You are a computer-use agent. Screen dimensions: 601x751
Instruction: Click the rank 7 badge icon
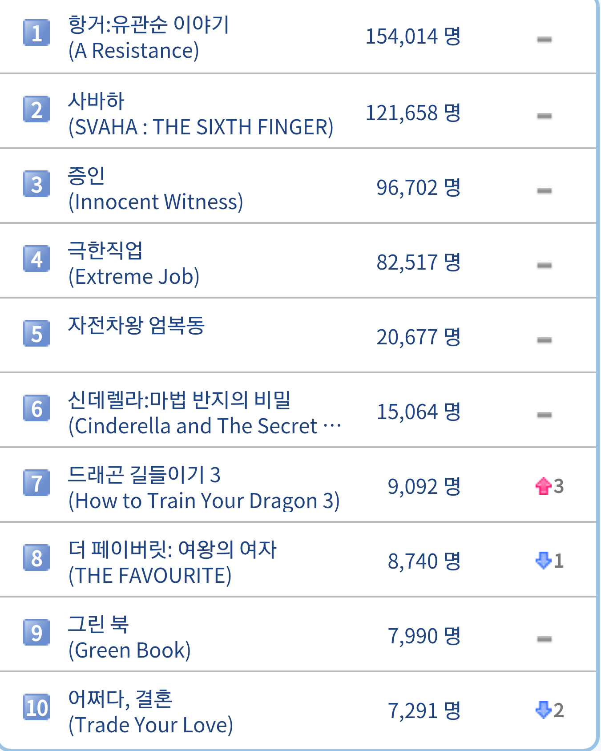(36, 483)
